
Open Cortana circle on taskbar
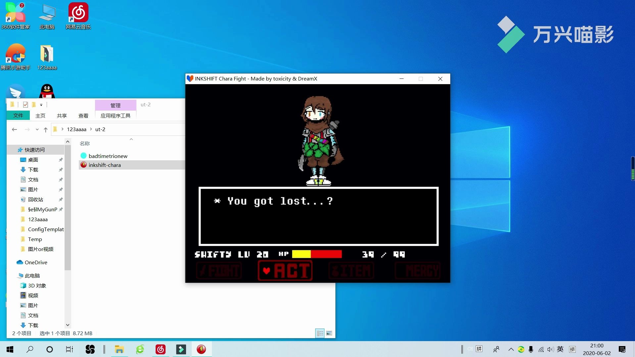[50, 349]
